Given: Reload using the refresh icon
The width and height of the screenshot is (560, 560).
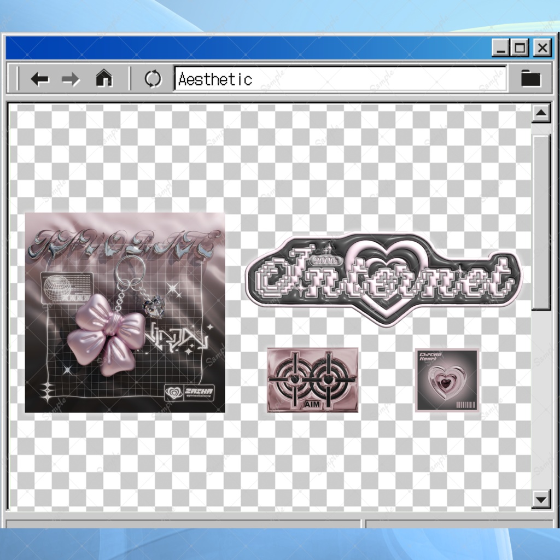Looking at the screenshot, I should pos(153,79).
